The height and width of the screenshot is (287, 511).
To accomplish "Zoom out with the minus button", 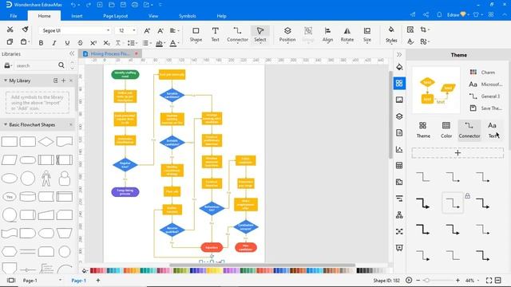I will (x=418, y=280).
